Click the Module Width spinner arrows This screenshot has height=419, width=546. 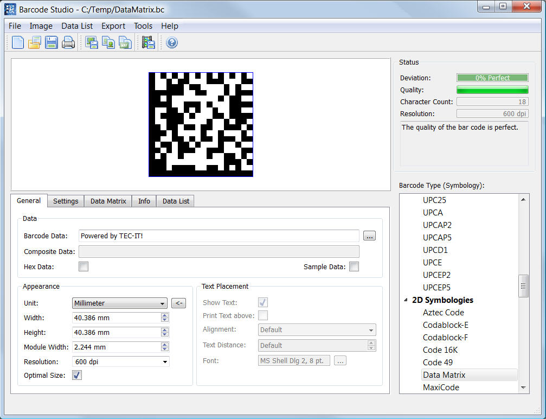(165, 347)
